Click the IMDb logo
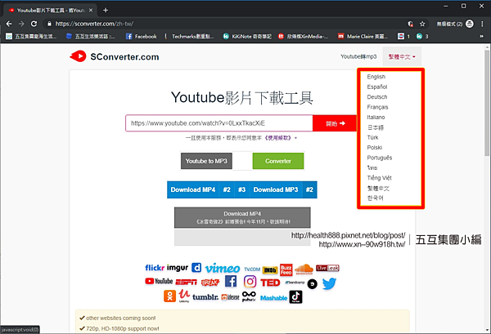Viewport: 491px width, 334px height. [270, 269]
